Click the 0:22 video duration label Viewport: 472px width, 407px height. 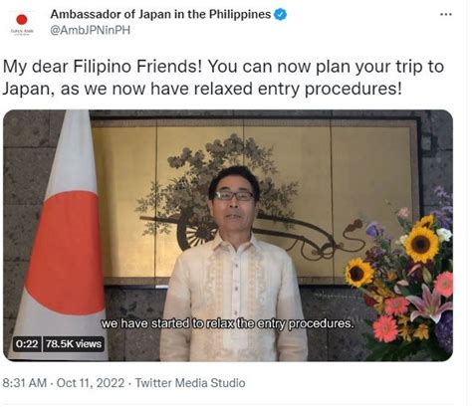click(27, 343)
